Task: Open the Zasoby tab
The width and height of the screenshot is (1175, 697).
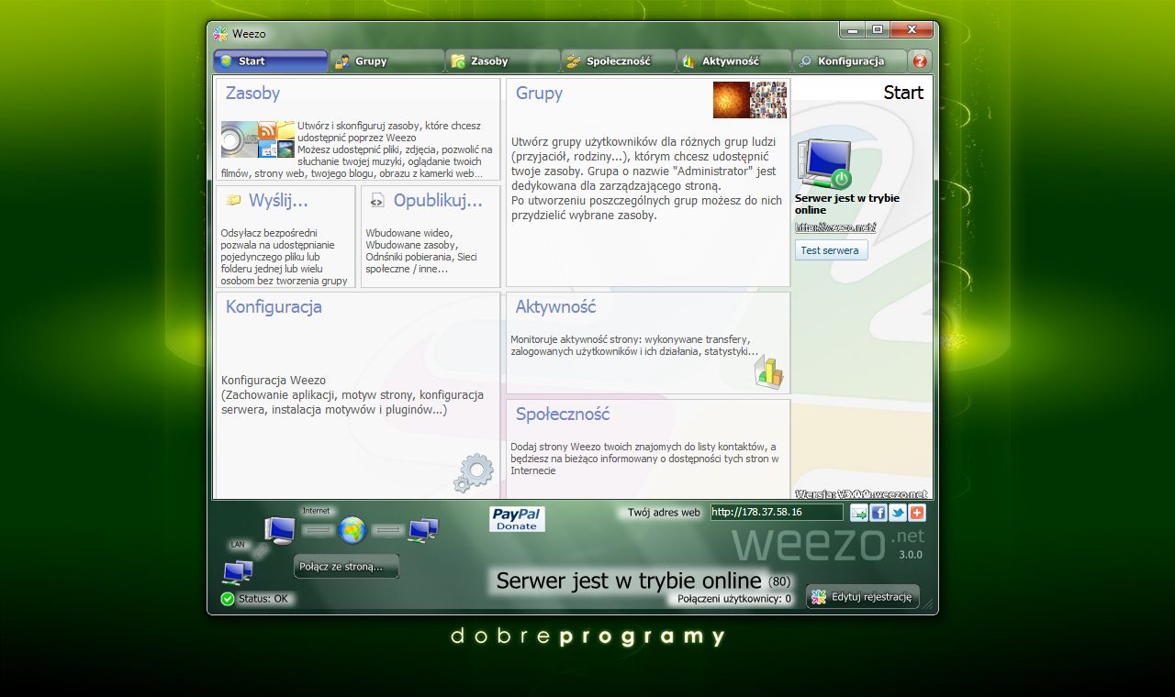Action: (x=502, y=61)
